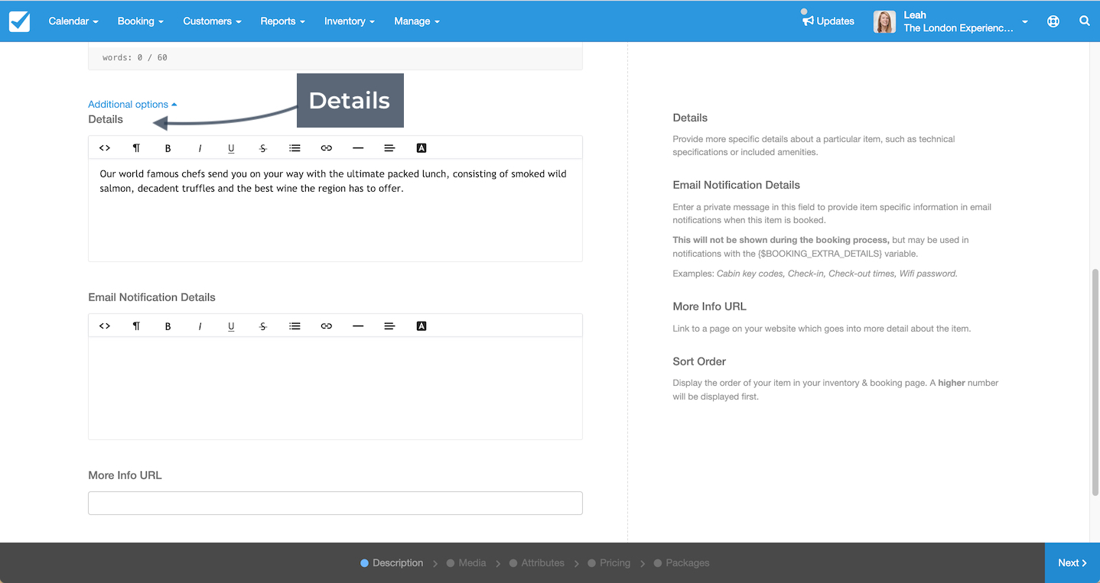Viewport: 1100px width, 583px height.
Task: Click into Email Notification Details text area
Action: 335,388
